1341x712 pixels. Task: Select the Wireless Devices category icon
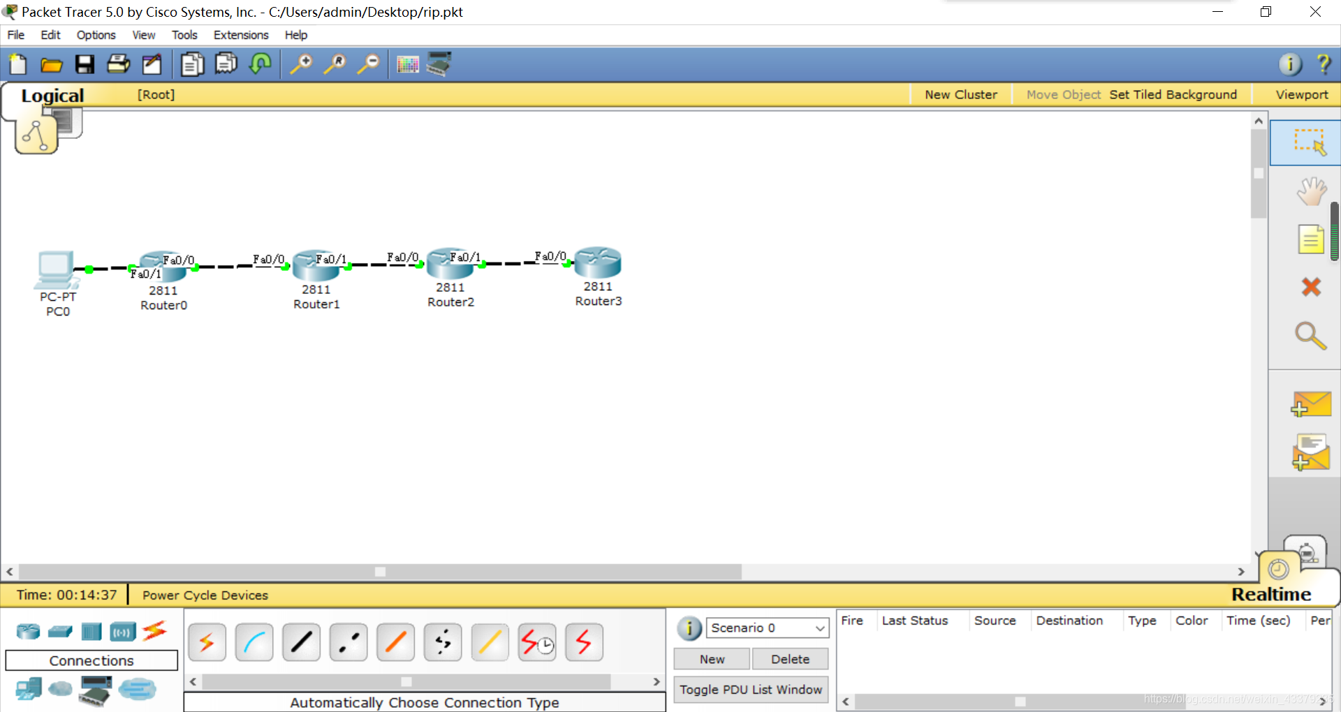pos(123,632)
